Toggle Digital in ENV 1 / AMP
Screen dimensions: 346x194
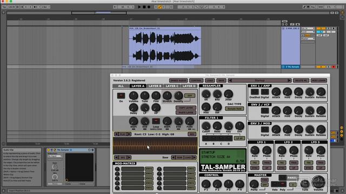pyautogui.click(x=265, y=92)
